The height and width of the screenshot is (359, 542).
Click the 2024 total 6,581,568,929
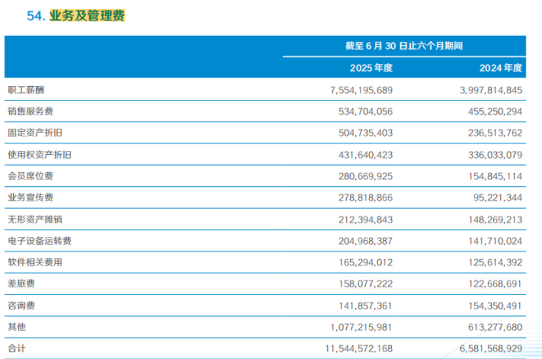click(x=491, y=349)
